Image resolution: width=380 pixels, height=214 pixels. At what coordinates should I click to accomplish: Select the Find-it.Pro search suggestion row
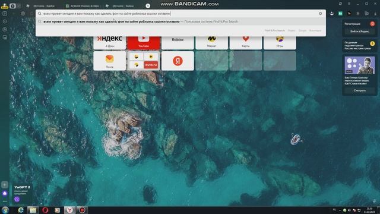click(180, 21)
